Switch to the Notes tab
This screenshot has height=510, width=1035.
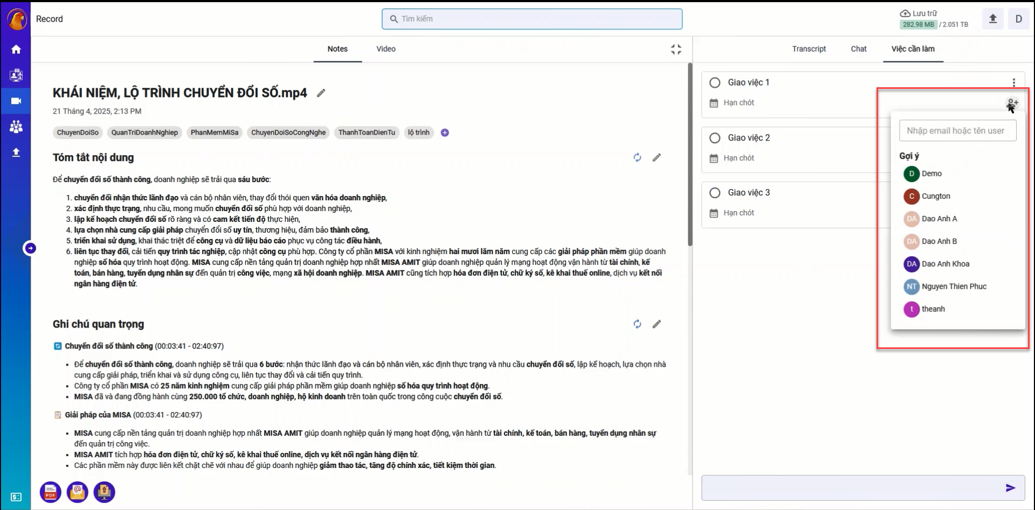pos(337,49)
